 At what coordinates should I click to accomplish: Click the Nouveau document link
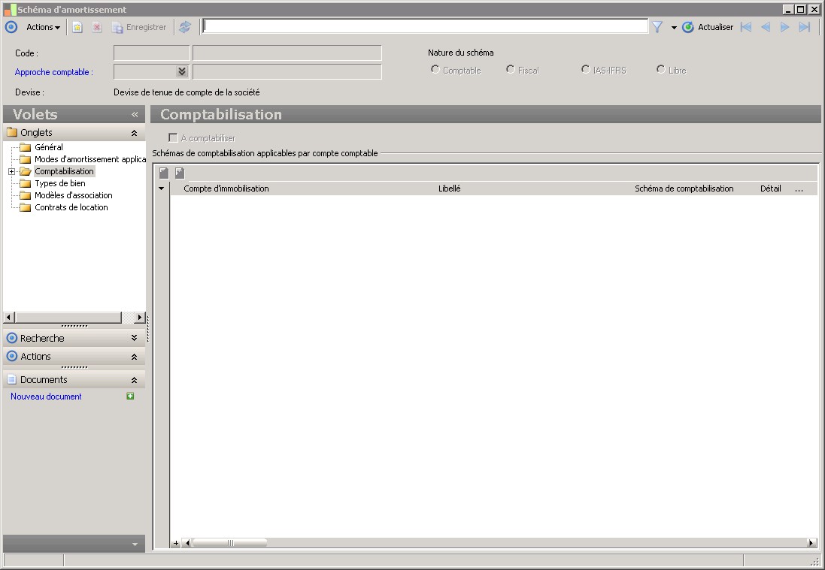[x=46, y=397]
